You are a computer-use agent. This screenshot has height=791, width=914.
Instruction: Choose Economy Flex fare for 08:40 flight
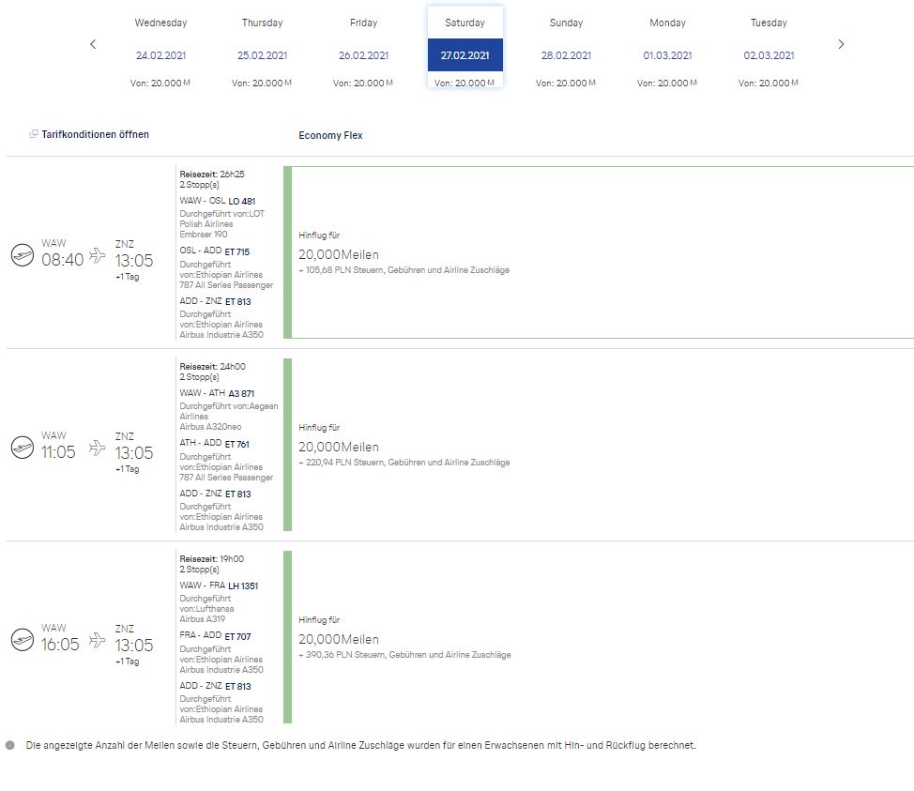click(x=599, y=252)
